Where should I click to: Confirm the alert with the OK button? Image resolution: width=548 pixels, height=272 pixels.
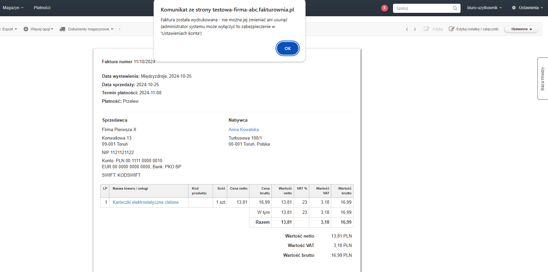pos(287,48)
